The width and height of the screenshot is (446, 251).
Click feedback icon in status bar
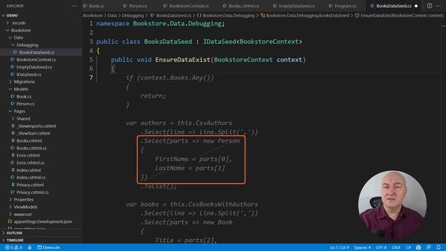click(x=429, y=248)
